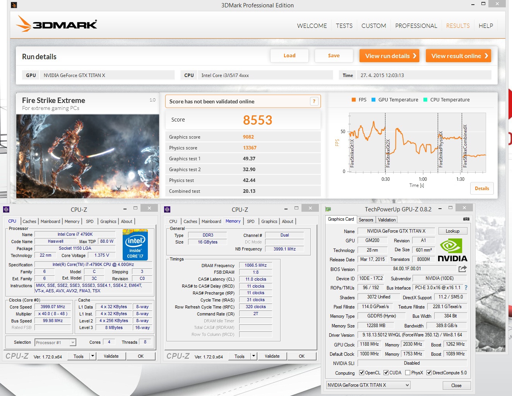Select the Graphics Card tab in GPU-Z
512x396 pixels.
coord(341,219)
